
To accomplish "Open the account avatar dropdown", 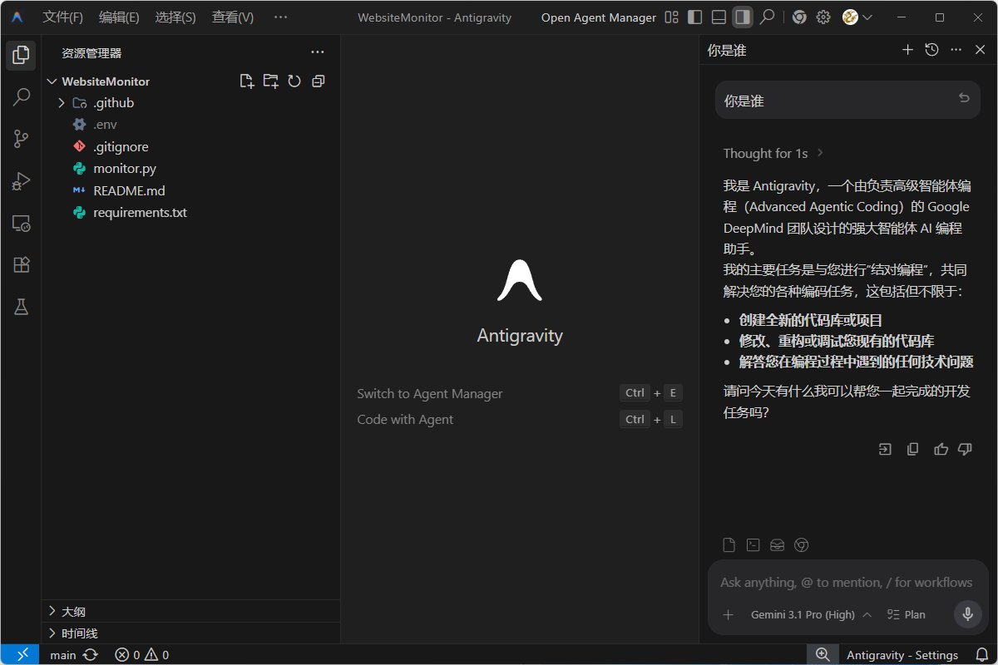I will click(x=857, y=17).
